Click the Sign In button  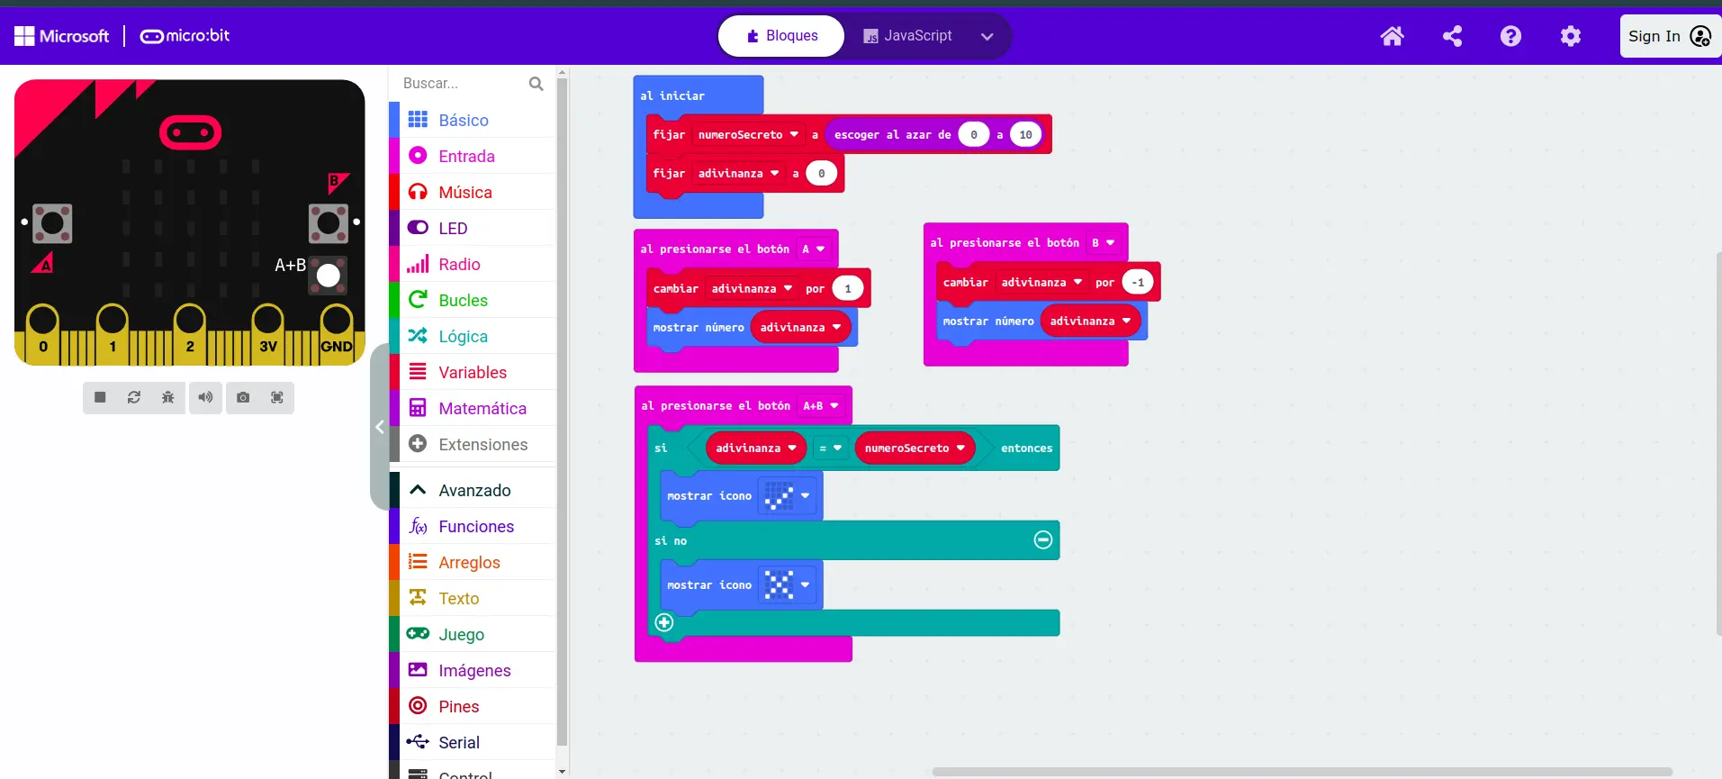1669,36
